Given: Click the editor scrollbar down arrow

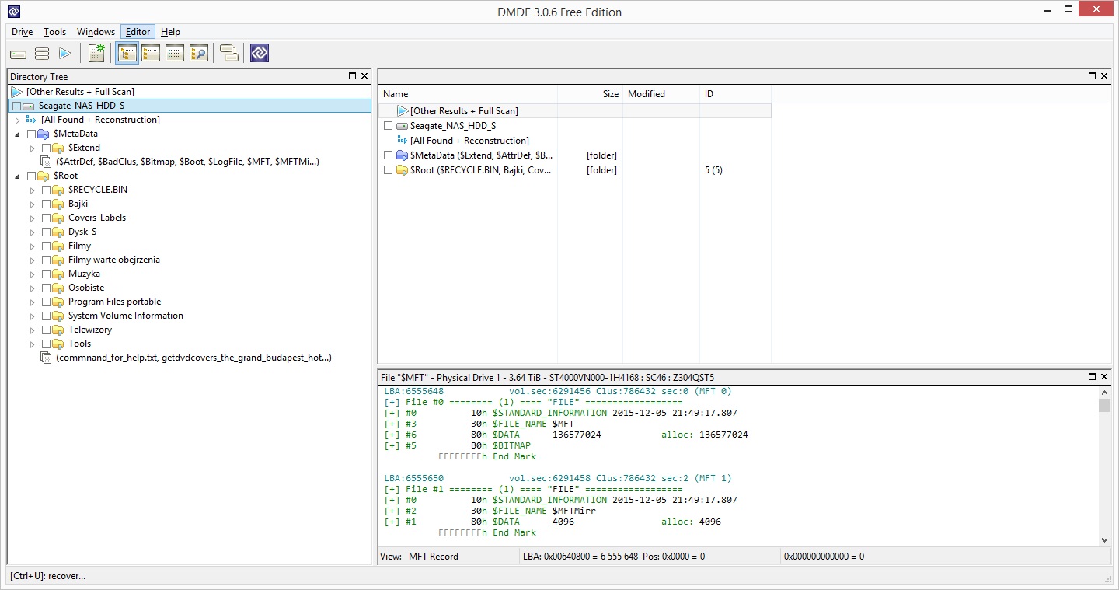Looking at the screenshot, I should [1104, 540].
